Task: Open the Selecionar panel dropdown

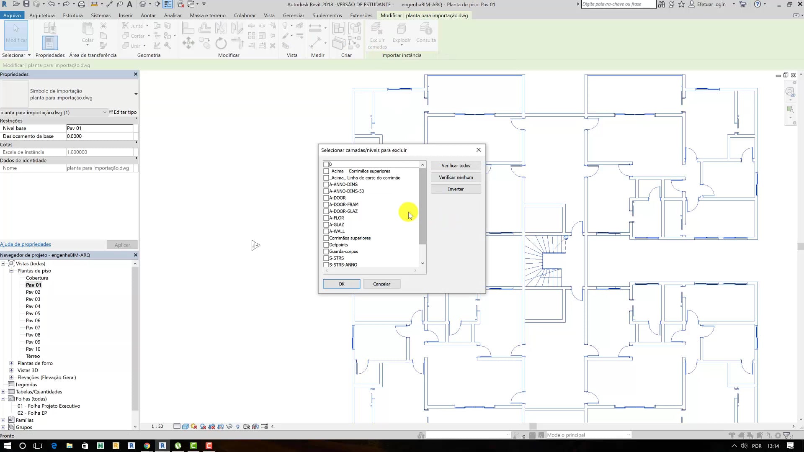Action: pos(16,55)
